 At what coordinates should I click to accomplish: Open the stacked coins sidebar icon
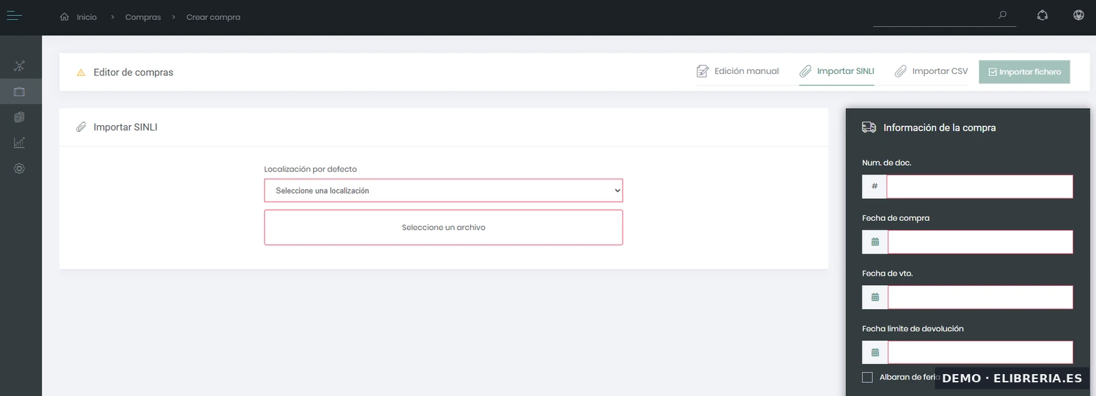tap(19, 117)
